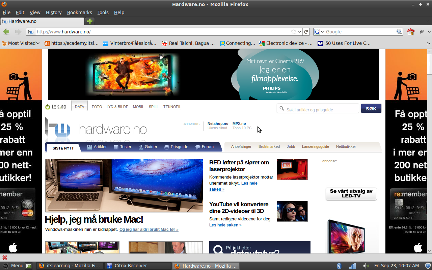Select the SISTE NYTT tab
This screenshot has width=432, height=270.
[63, 148]
